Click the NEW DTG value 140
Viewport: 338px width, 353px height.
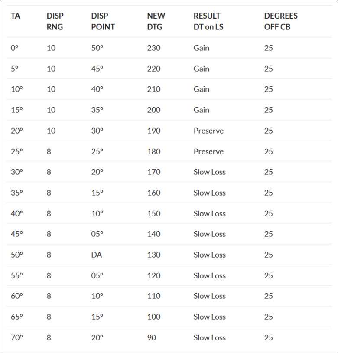(x=153, y=234)
